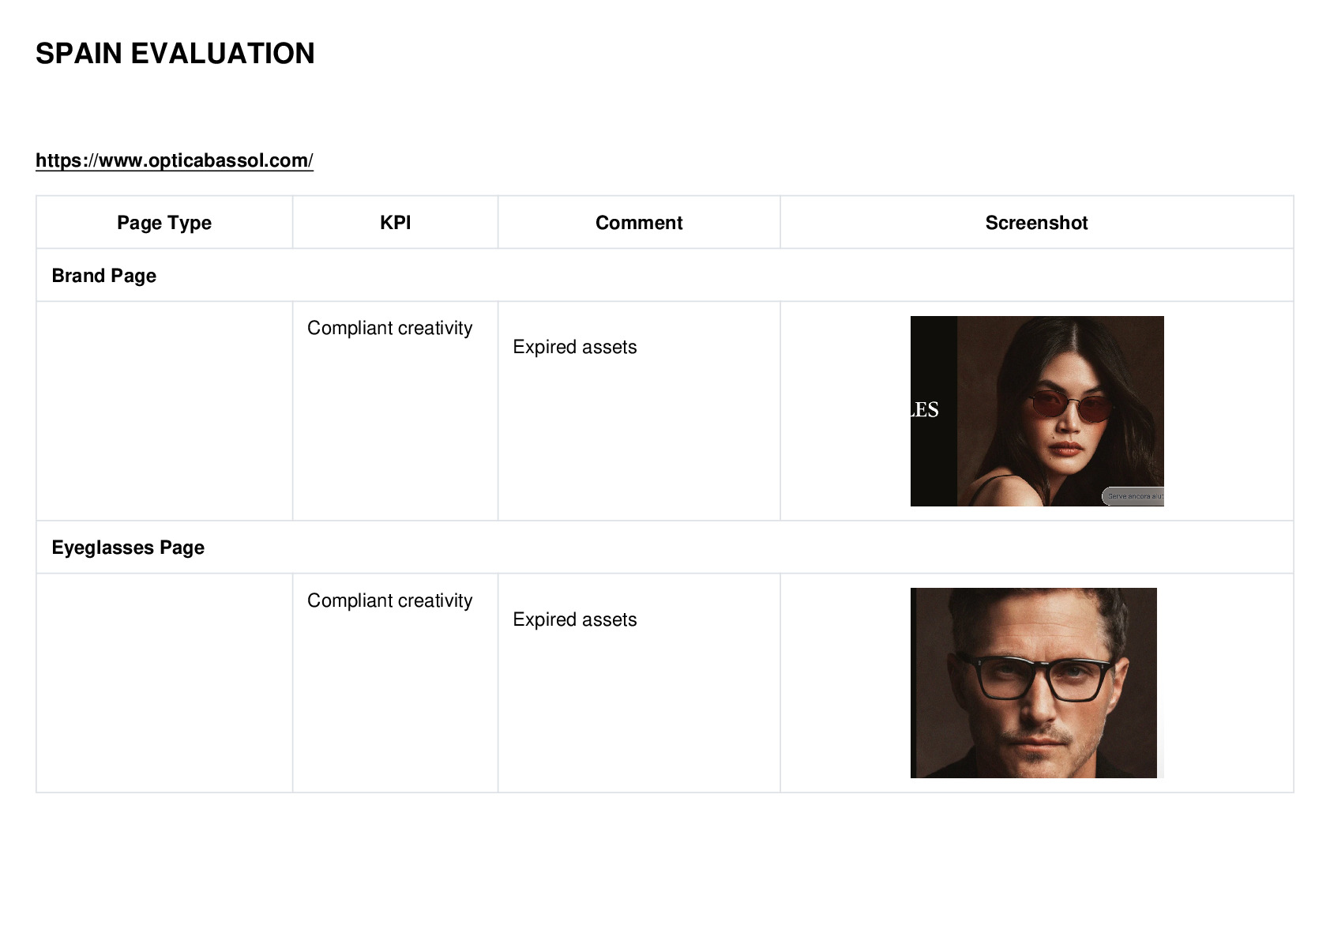Click the white LES text in the brand banner

coord(924,409)
